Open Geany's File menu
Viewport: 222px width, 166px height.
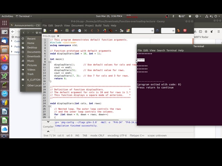click(x=44, y=26)
